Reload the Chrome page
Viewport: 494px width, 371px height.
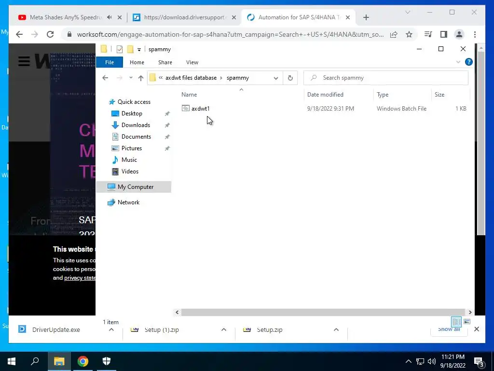(50, 34)
